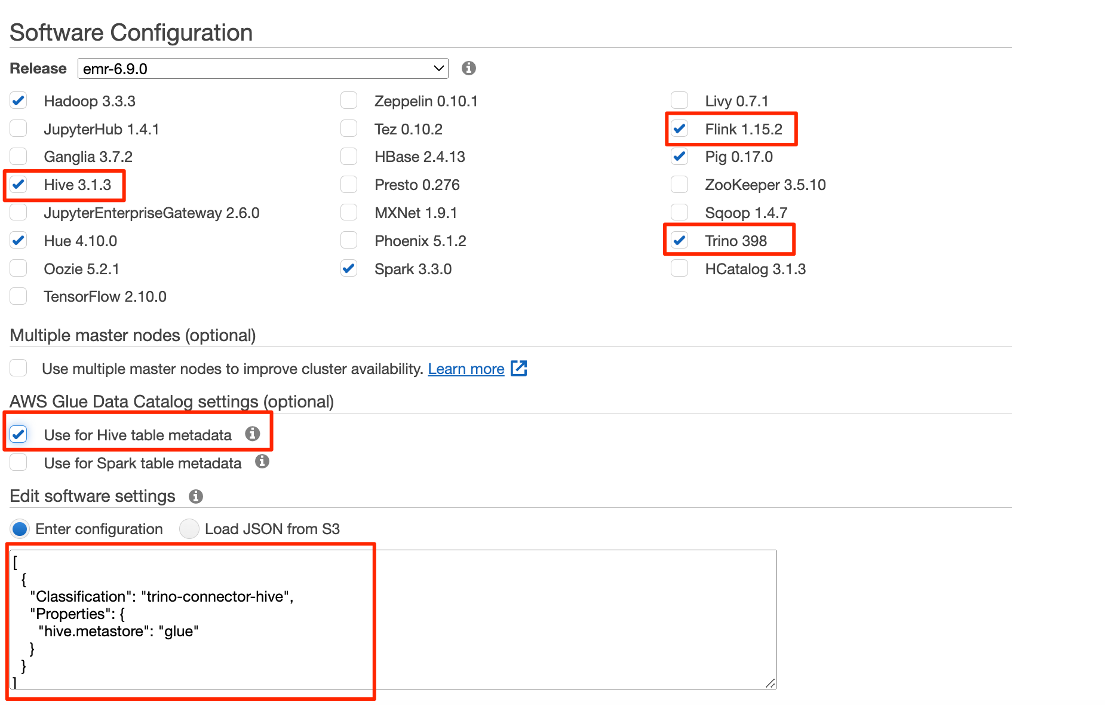Screen dimensions: 1105x705
Task: Tick the Tez 0.10.2 checkbox
Action: coord(349,128)
